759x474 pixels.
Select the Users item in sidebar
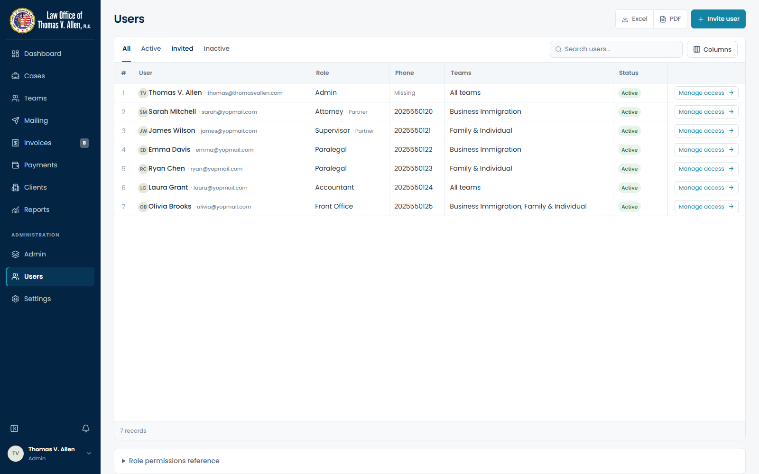tap(50, 276)
